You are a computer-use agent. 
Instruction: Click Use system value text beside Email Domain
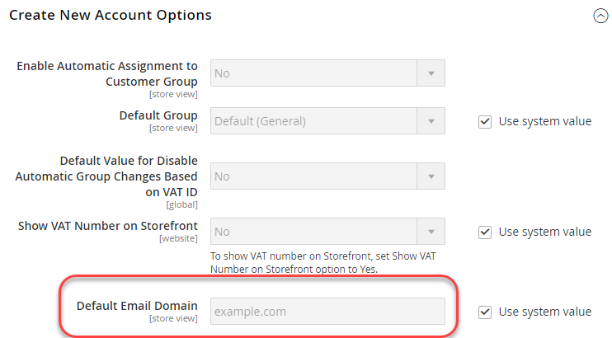pyautogui.click(x=545, y=312)
